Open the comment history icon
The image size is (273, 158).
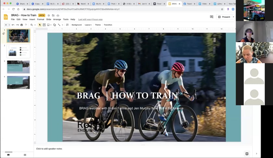(x=212, y=17)
